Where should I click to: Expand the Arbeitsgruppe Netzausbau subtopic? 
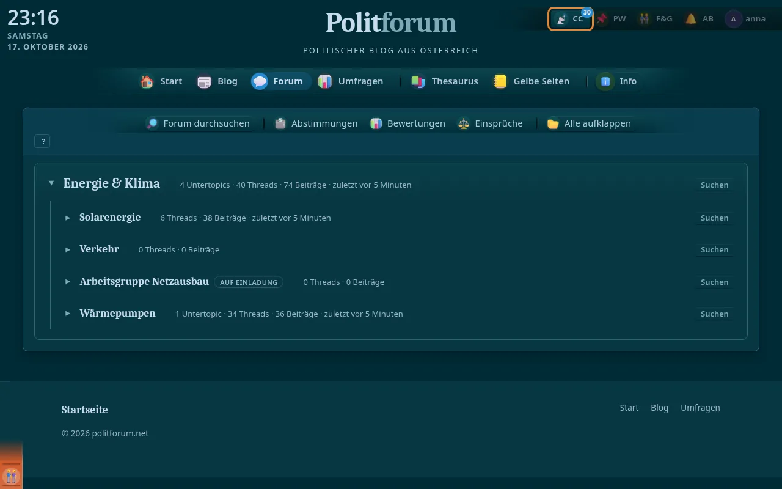pyautogui.click(x=68, y=282)
